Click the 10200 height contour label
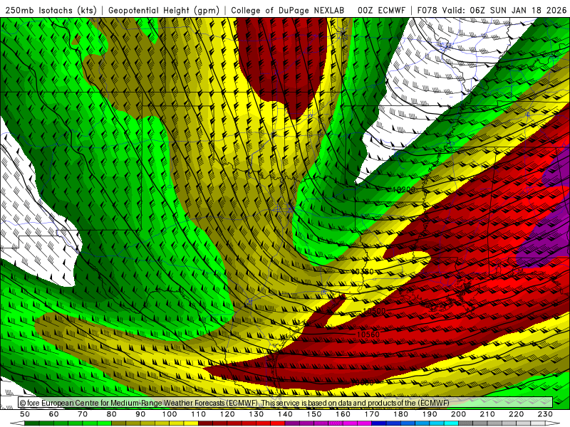The image size is (570, 427). pyautogui.click(x=404, y=189)
